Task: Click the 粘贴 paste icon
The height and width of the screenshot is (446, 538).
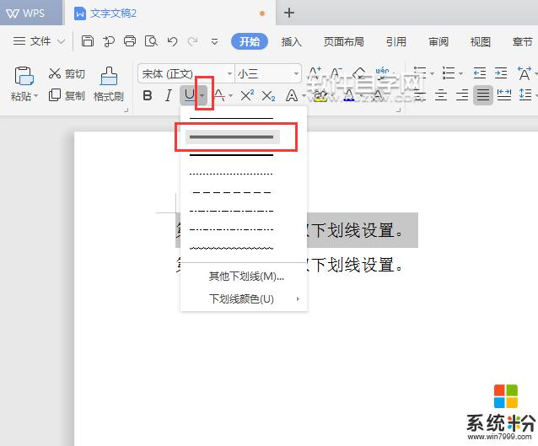Action: [24, 76]
